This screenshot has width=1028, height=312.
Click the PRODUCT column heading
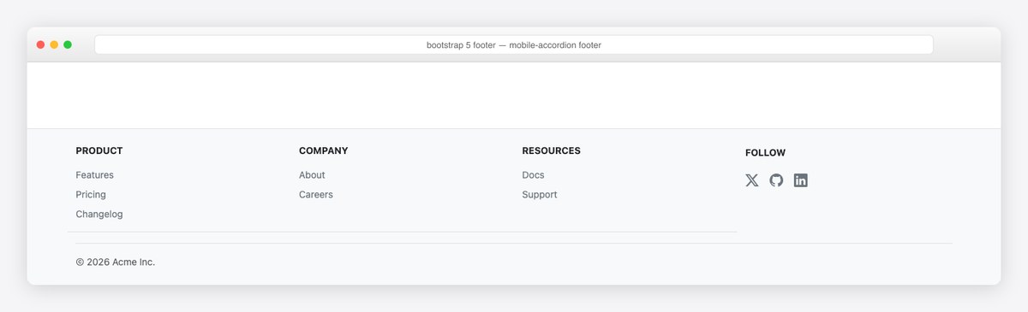(99, 150)
